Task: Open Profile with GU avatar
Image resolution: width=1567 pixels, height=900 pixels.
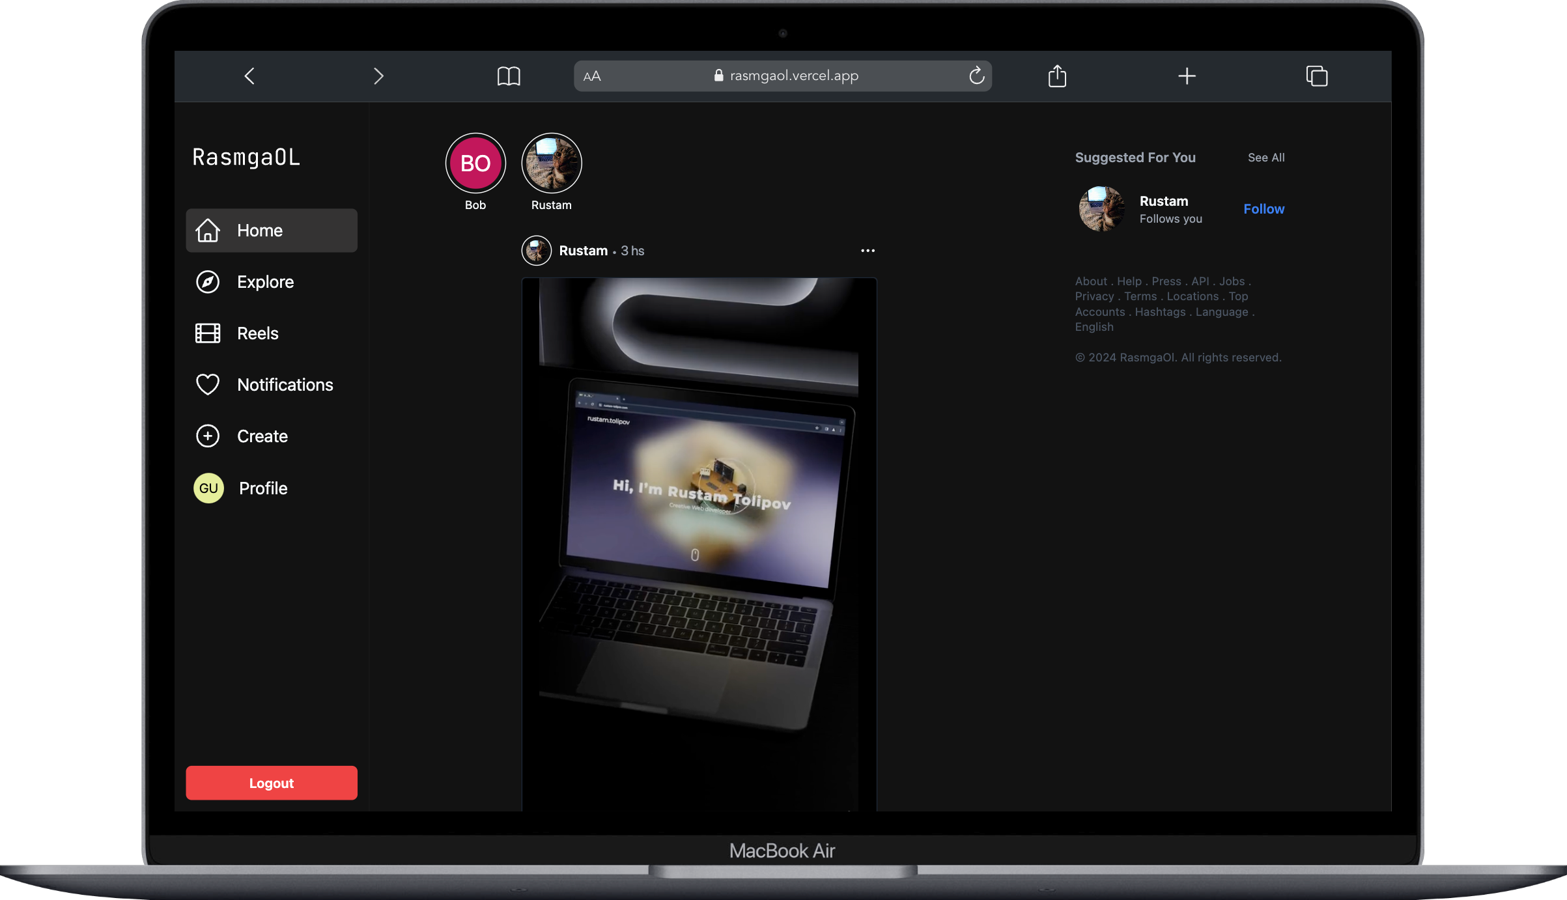Action: [x=262, y=488]
